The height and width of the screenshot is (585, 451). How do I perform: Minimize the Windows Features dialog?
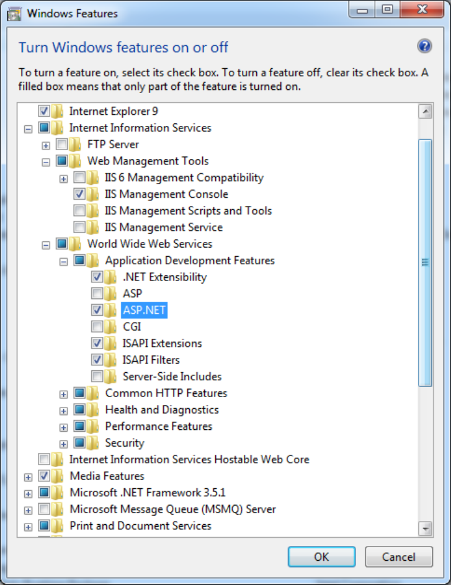tap(362, 10)
